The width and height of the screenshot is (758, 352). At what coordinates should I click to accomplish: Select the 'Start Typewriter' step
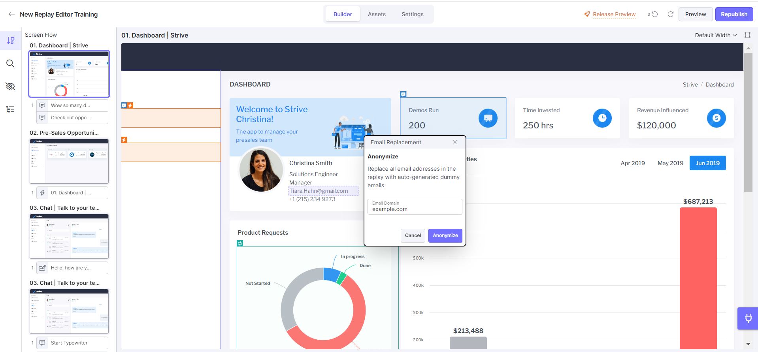(72, 343)
